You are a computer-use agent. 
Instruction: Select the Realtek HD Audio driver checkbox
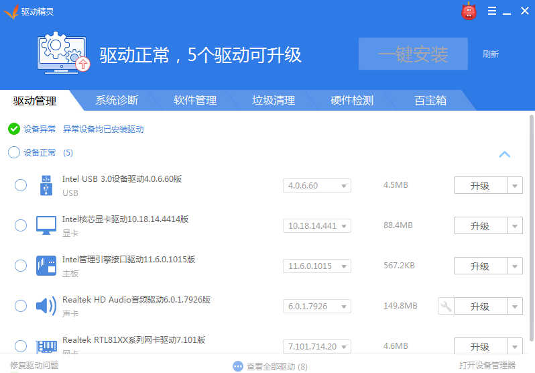(x=21, y=306)
